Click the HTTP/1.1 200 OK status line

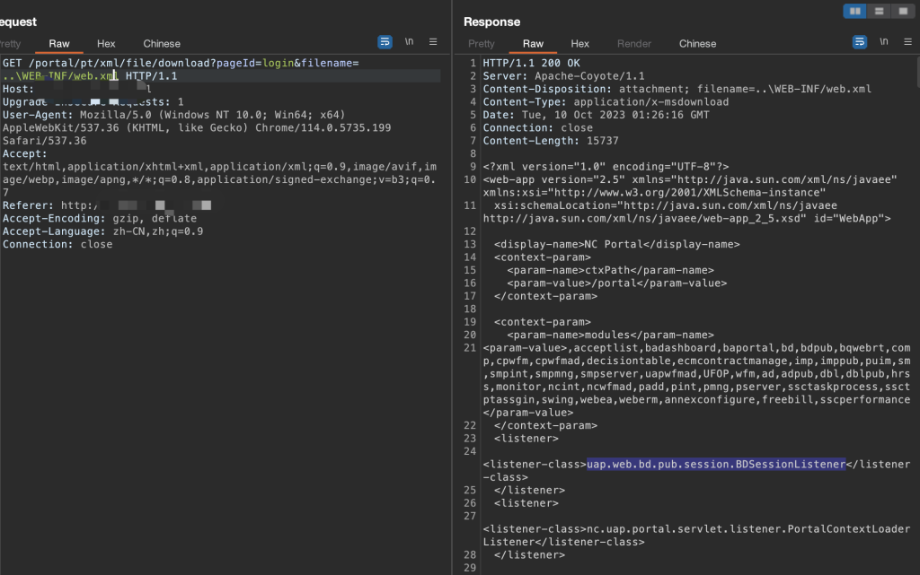click(x=532, y=63)
